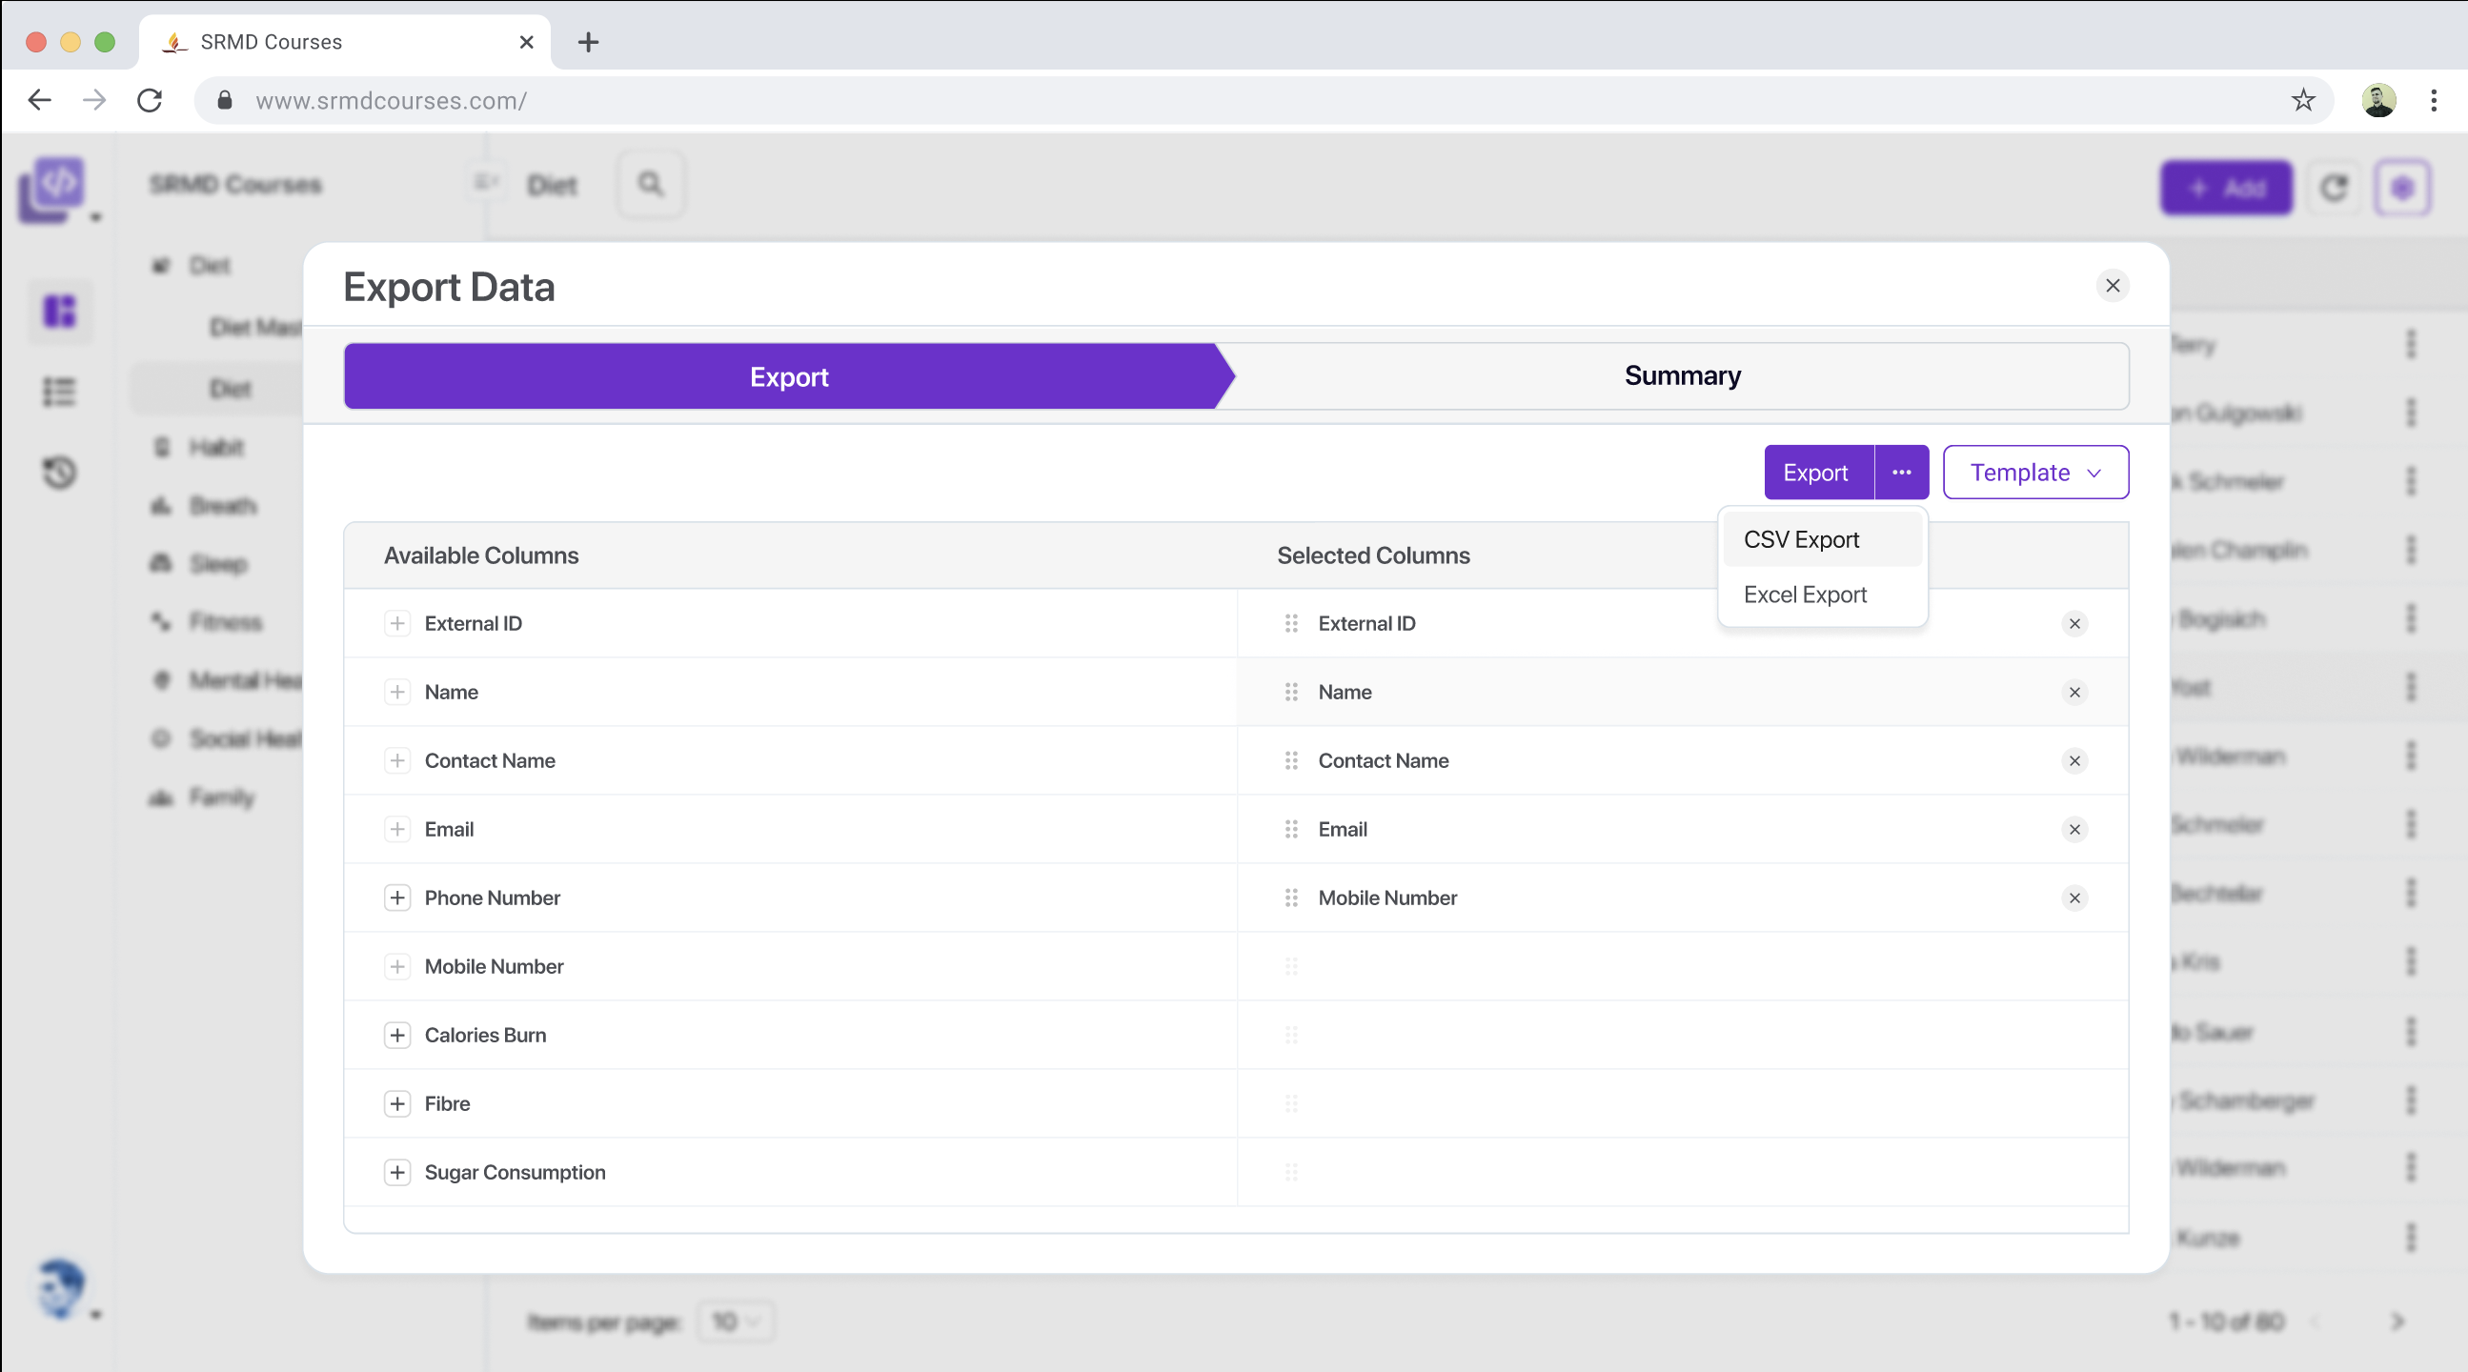Screen dimensions: 2468x1372
Task: Open a new browser tab
Action: [x=588, y=42]
